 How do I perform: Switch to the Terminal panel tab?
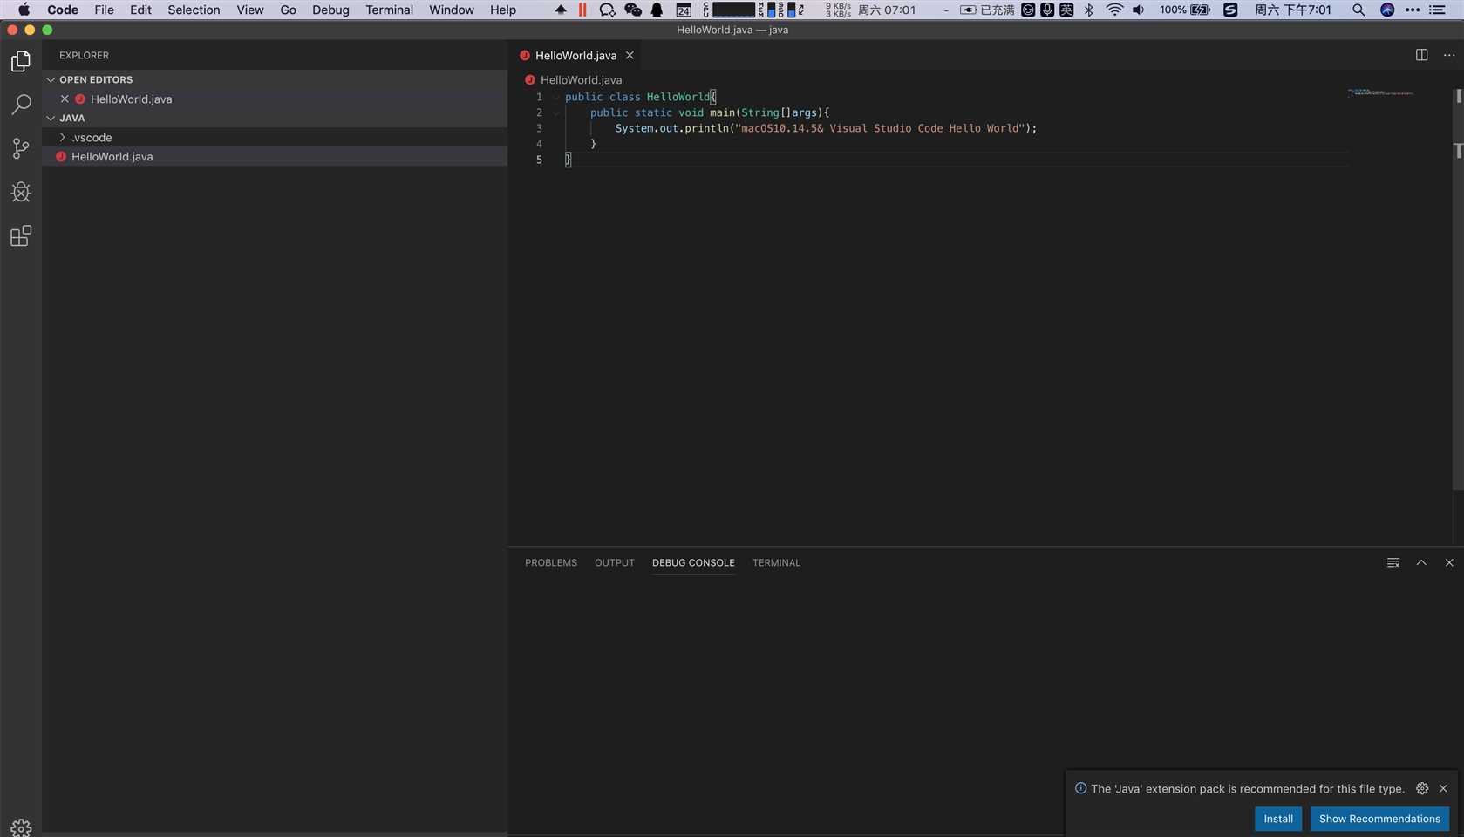point(776,562)
